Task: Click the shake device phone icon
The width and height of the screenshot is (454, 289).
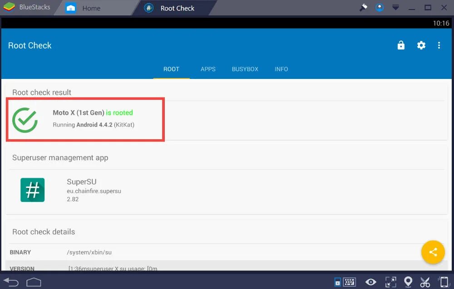Action: pyautogui.click(x=444, y=282)
